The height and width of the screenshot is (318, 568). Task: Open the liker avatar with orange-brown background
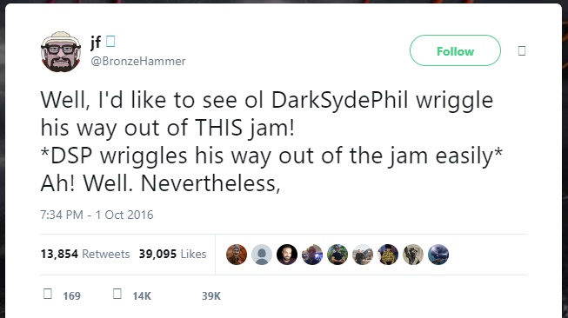(237, 255)
